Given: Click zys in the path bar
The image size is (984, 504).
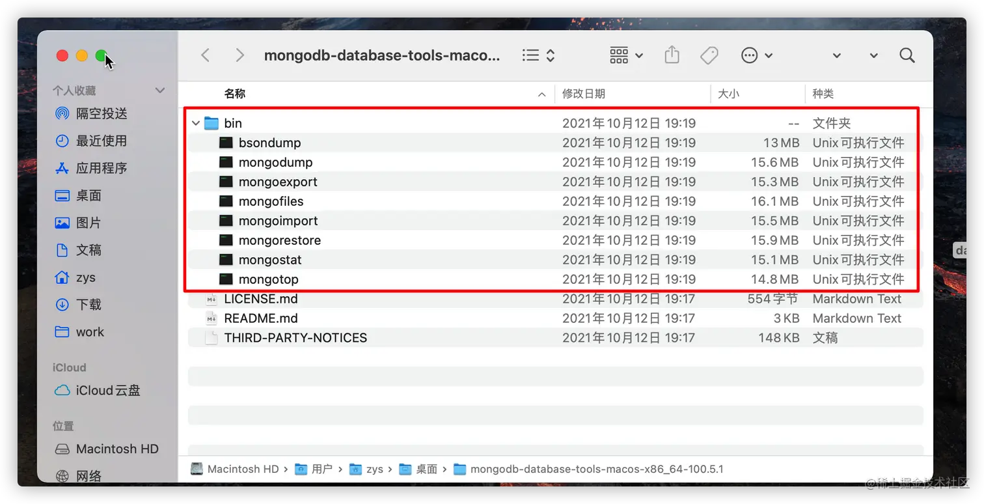Looking at the screenshot, I should [x=366, y=469].
